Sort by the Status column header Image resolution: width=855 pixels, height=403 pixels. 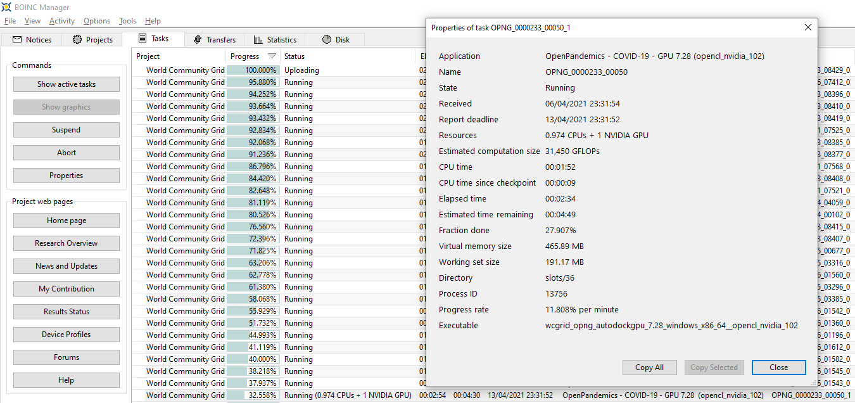pos(348,56)
